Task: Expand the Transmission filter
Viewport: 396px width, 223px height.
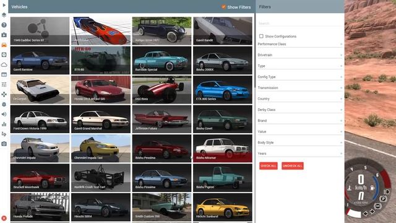Action: pos(299,88)
